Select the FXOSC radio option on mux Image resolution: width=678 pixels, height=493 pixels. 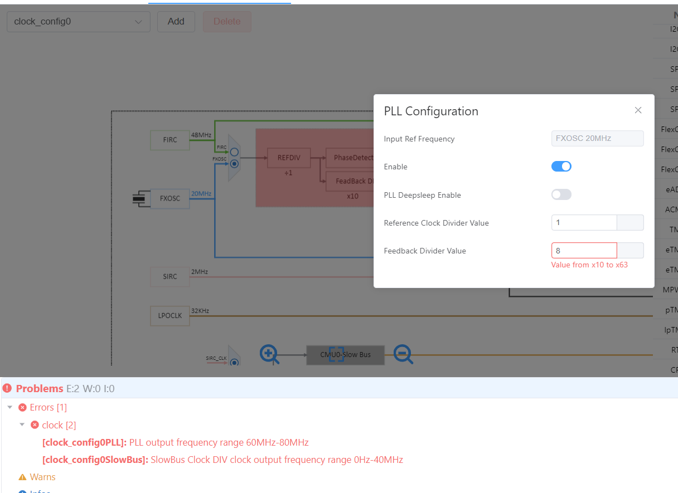235,164
